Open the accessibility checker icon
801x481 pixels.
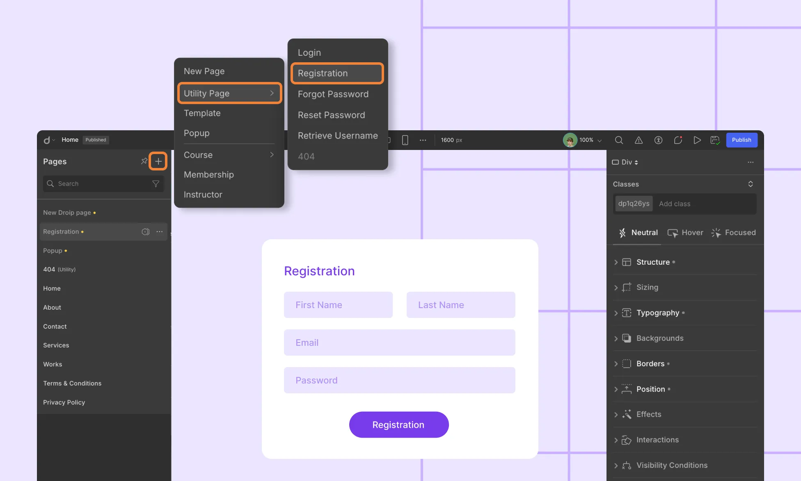658,140
